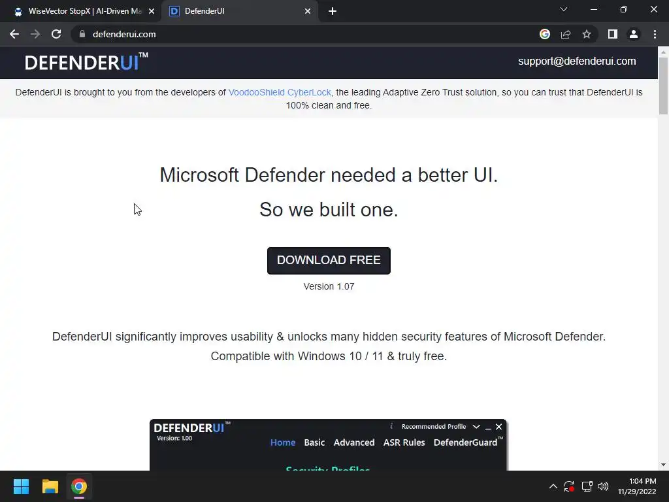Reload the defenderui.com page

[56, 34]
